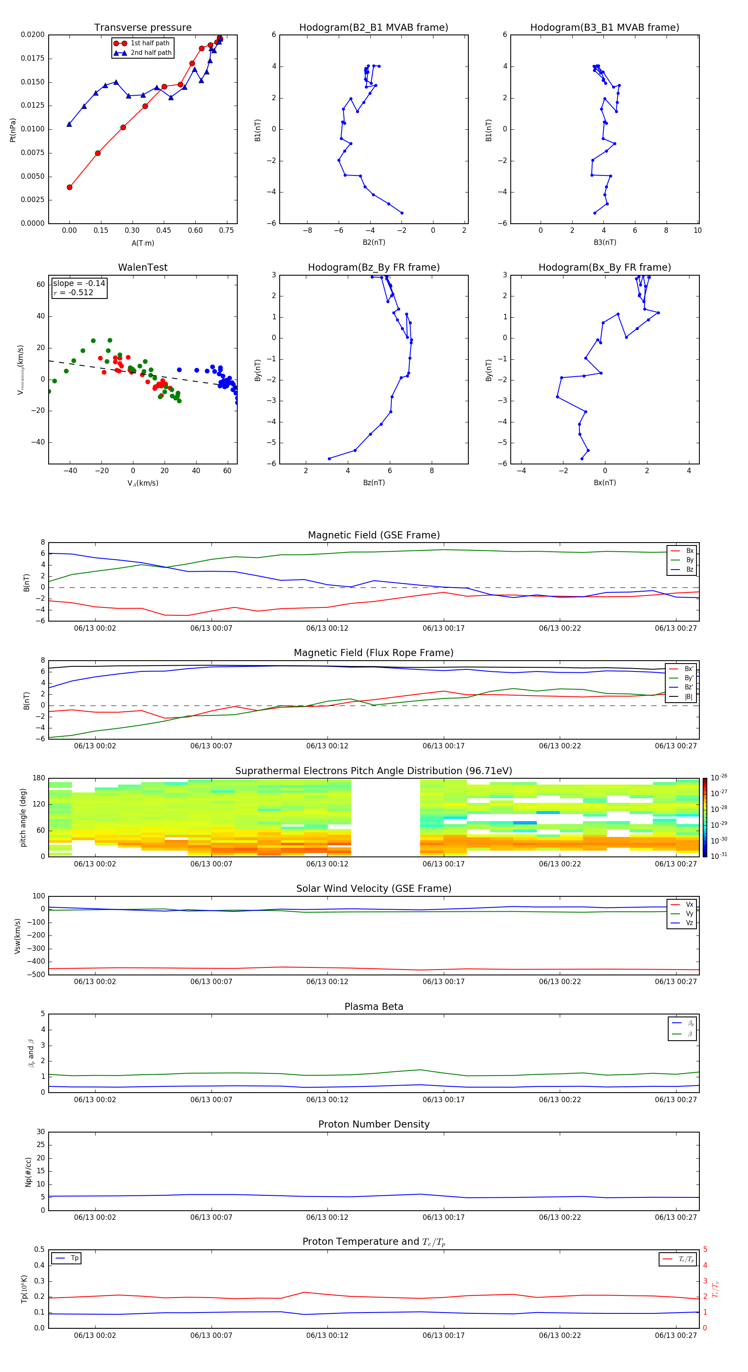748x1372 pixels.
Task: Click the 'B2(nT)' x-axis label
Action: coord(374,242)
